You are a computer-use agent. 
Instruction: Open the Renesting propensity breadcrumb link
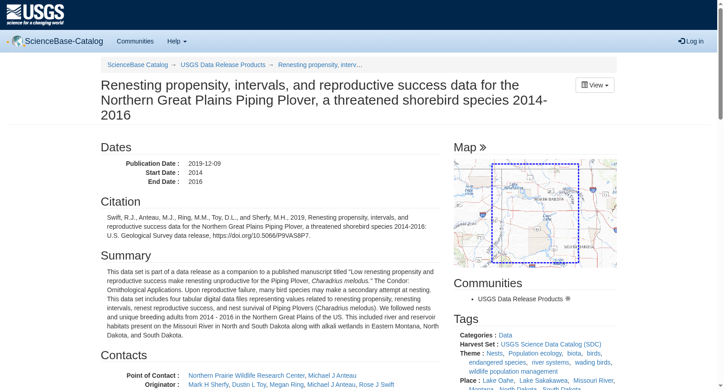pyautogui.click(x=320, y=65)
